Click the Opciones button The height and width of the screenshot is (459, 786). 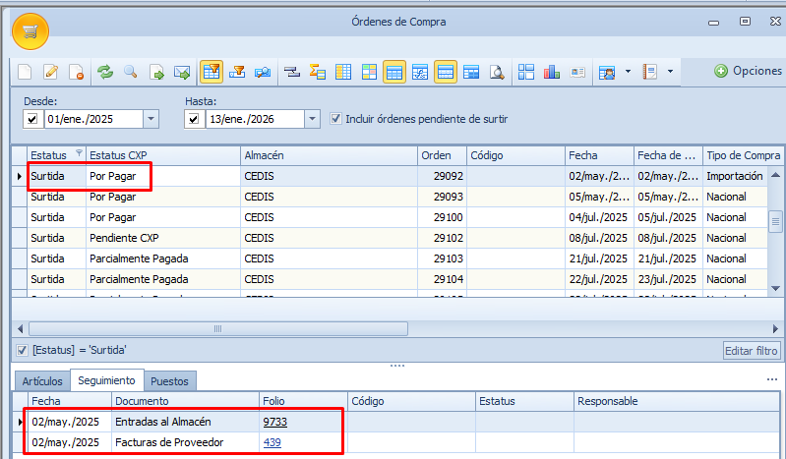[748, 71]
